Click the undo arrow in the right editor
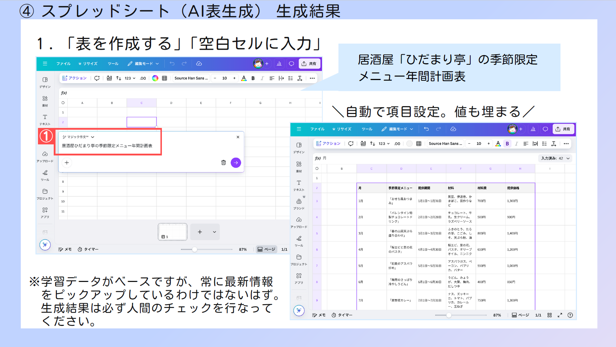616x347 pixels. point(426,129)
